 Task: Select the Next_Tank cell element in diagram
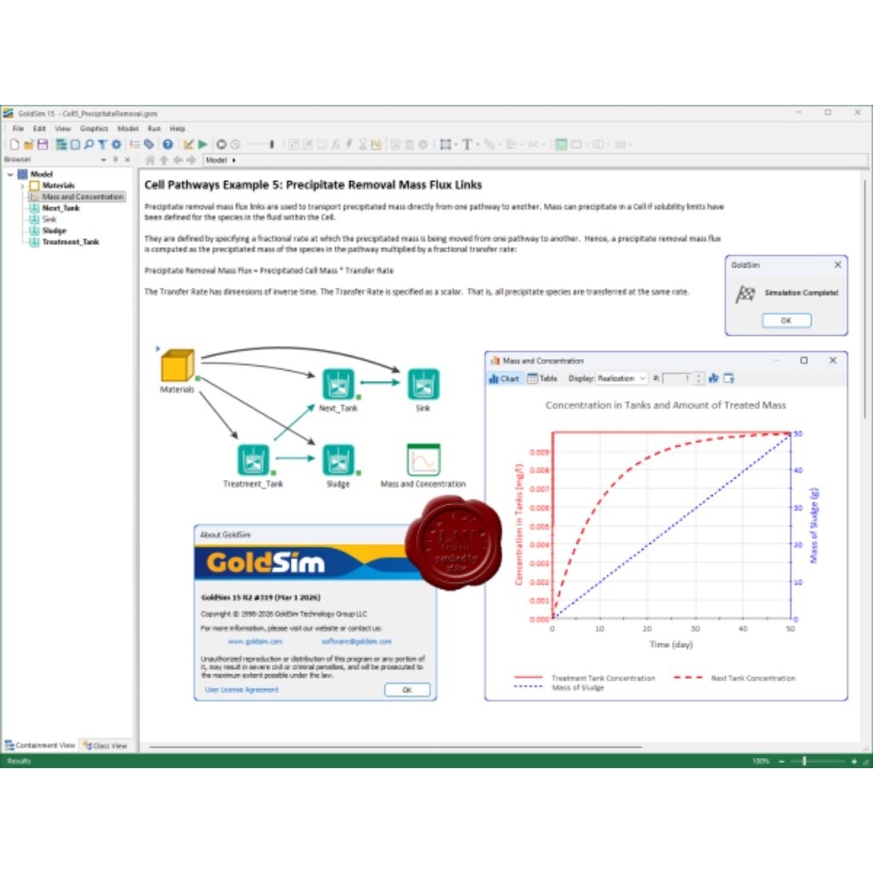click(338, 384)
